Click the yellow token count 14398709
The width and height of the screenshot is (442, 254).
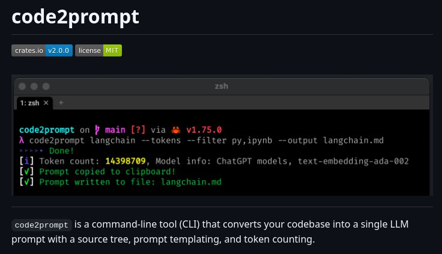[x=126, y=162]
